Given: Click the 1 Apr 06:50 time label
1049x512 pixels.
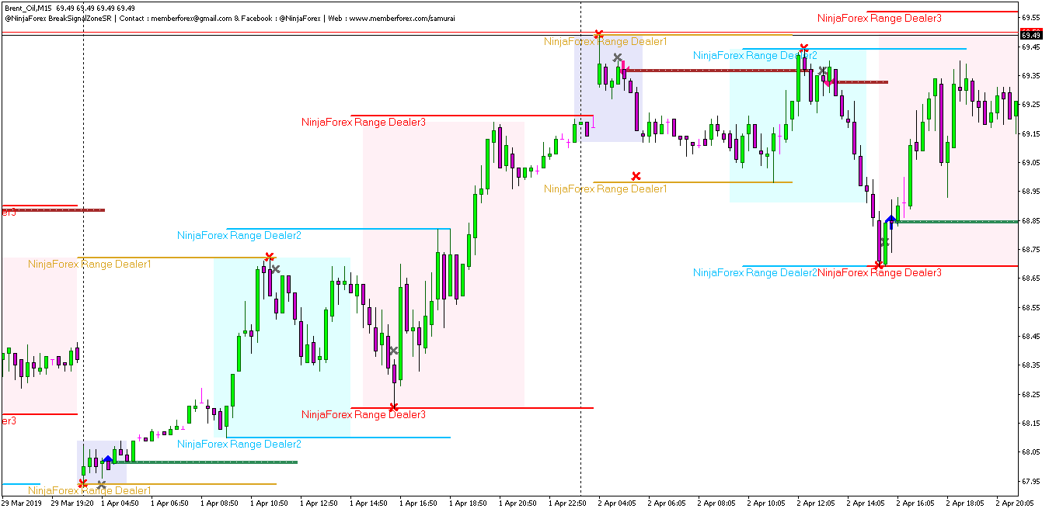Looking at the screenshot, I should (170, 503).
